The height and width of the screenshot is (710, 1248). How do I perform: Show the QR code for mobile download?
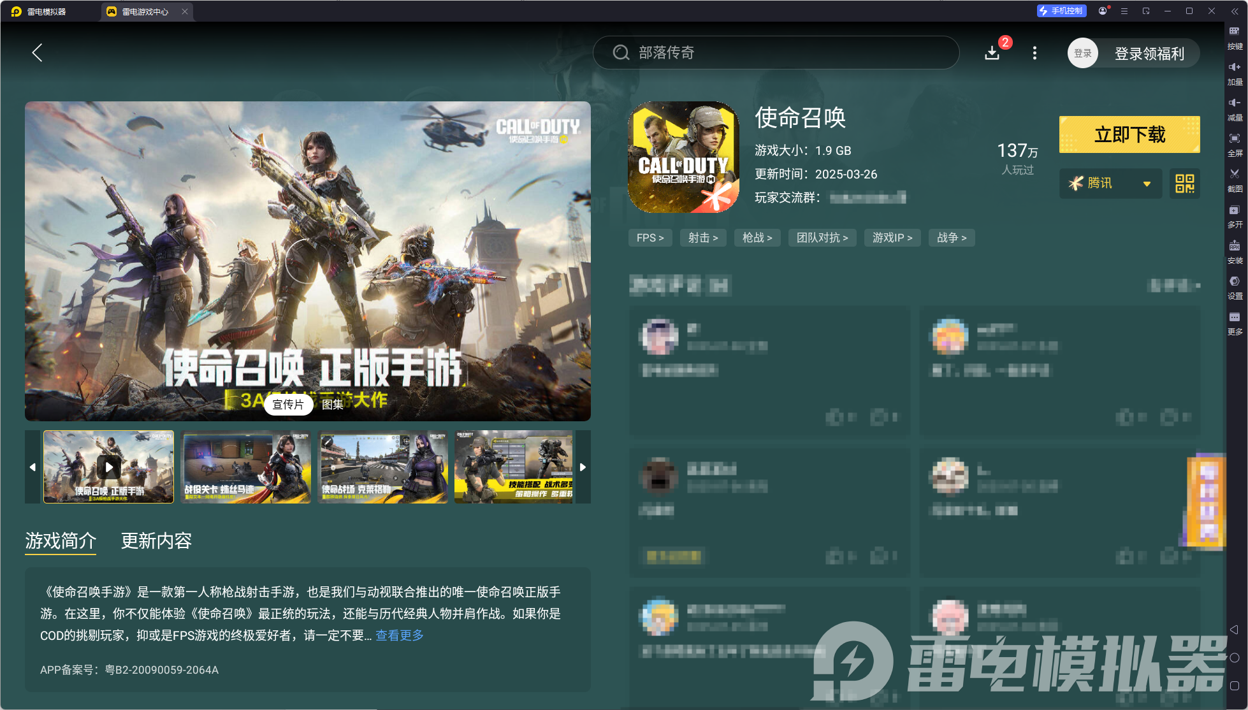[x=1184, y=184]
